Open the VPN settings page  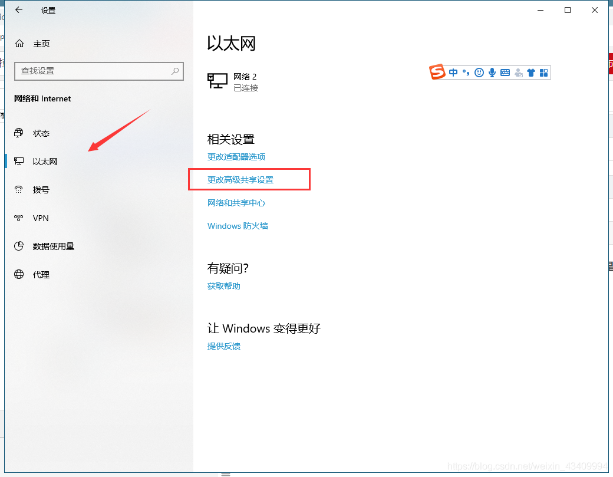click(41, 218)
